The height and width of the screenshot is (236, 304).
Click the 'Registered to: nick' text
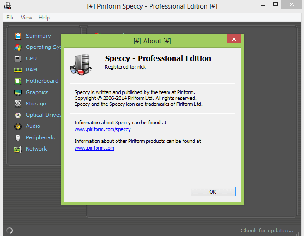coord(125,67)
